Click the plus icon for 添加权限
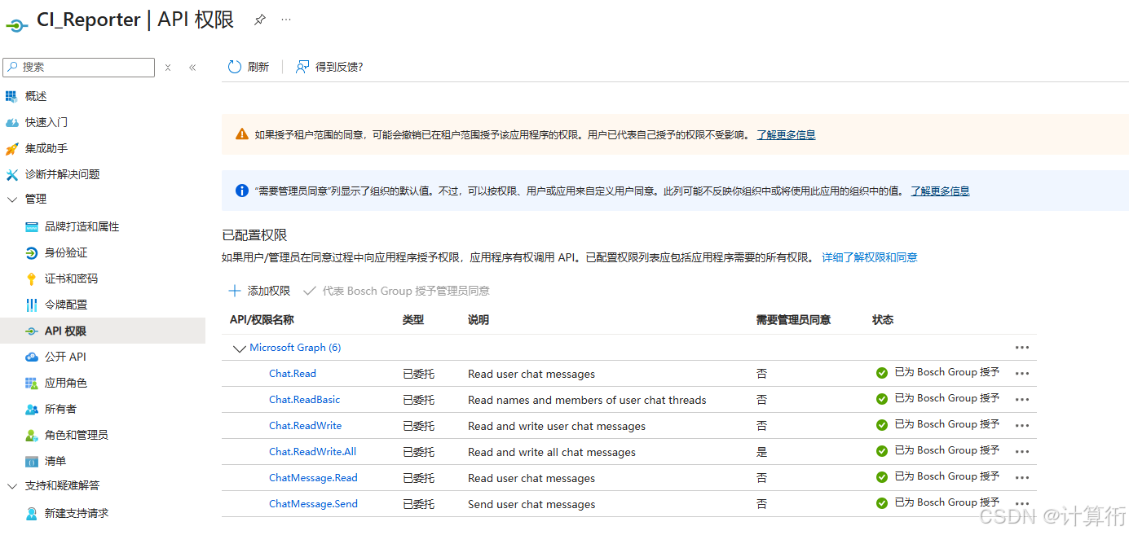This screenshot has height=535, width=1129. (235, 291)
